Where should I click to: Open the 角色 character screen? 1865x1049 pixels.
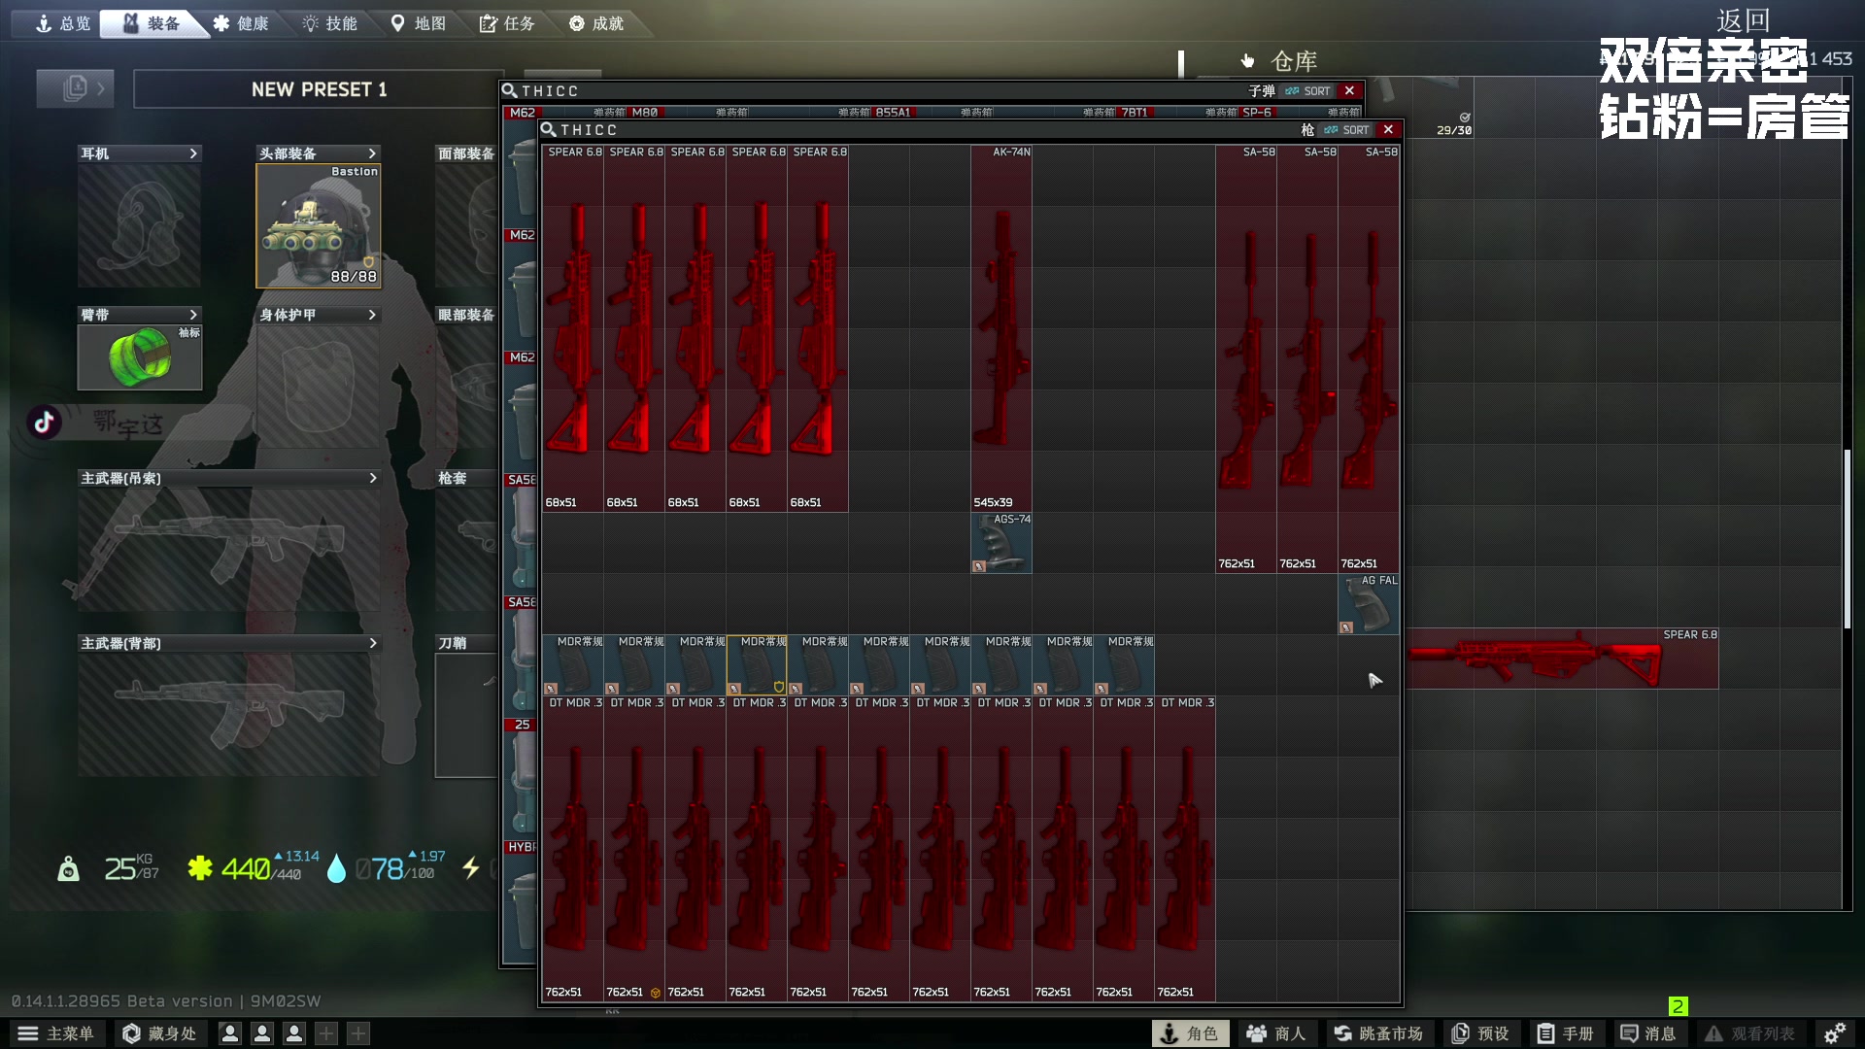pos(1190,1033)
